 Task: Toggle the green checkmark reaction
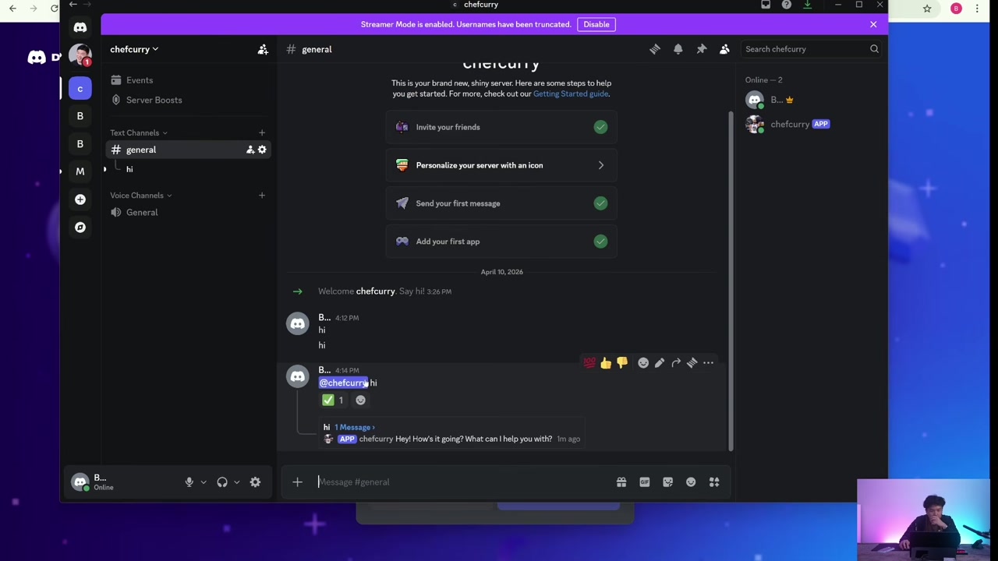333,400
